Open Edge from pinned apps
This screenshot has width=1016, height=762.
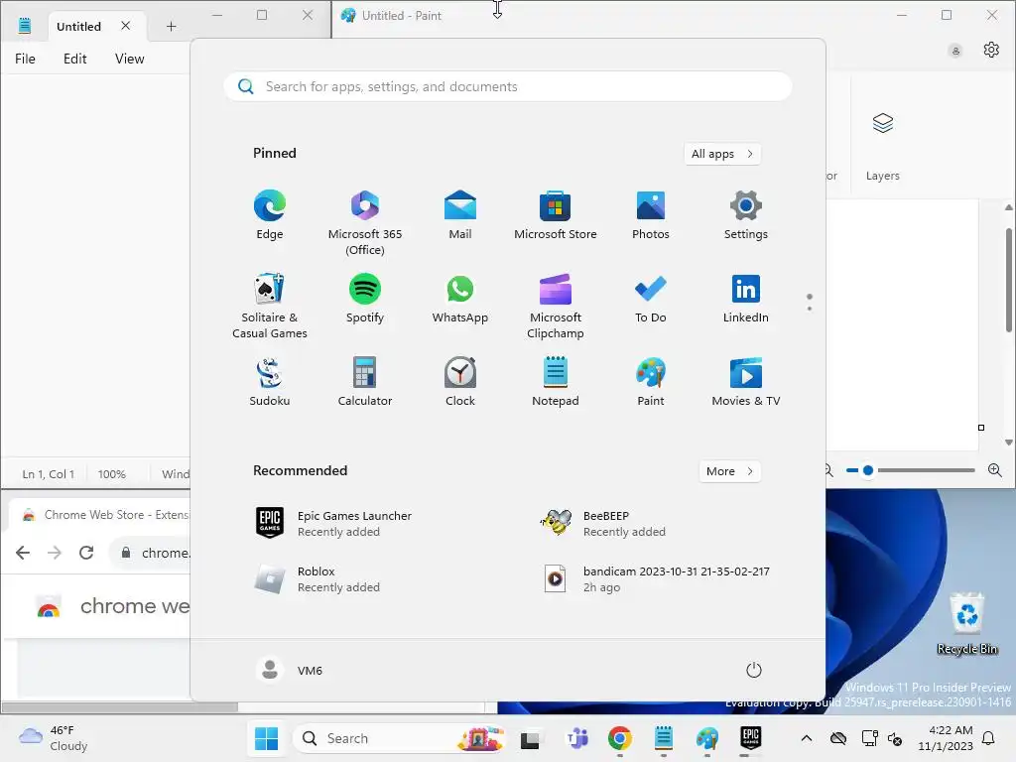[270, 215]
